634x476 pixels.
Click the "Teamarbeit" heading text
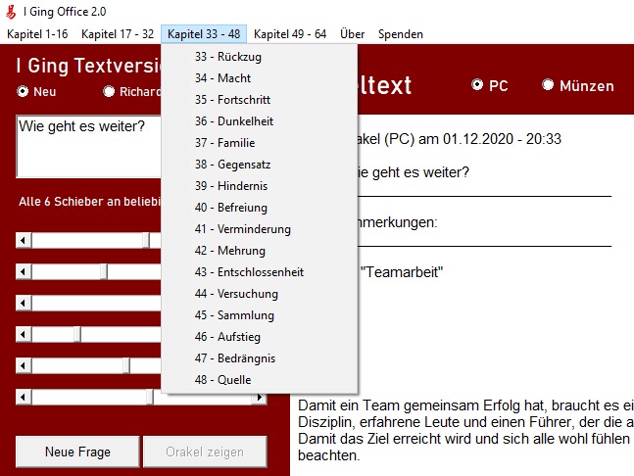coord(401,272)
